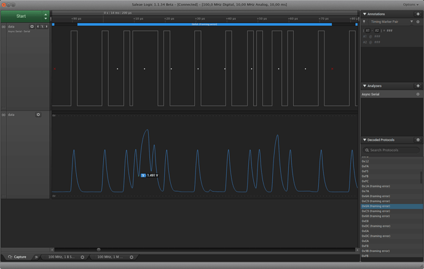Open Timing Marker Pair dropdown arrow

[412, 21]
